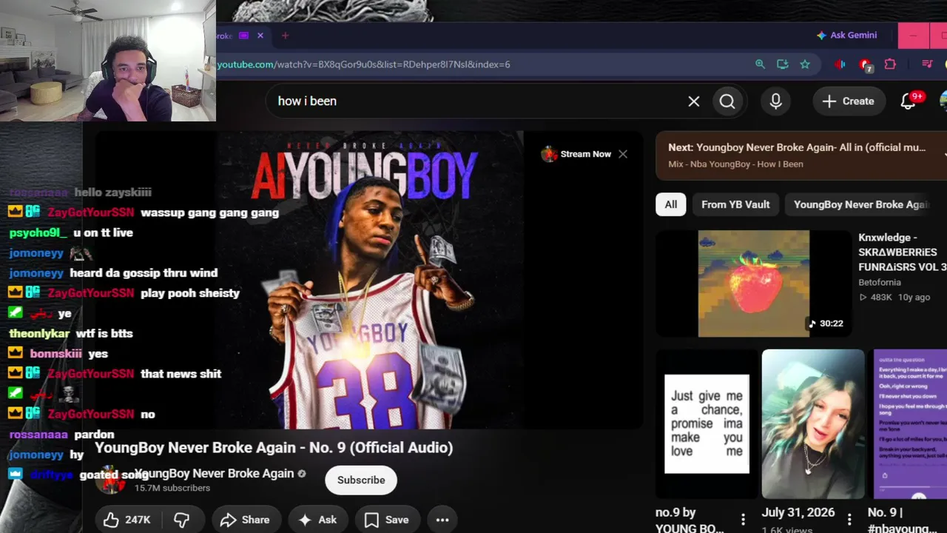Open the red sound wave extension

(x=840, y=64)
